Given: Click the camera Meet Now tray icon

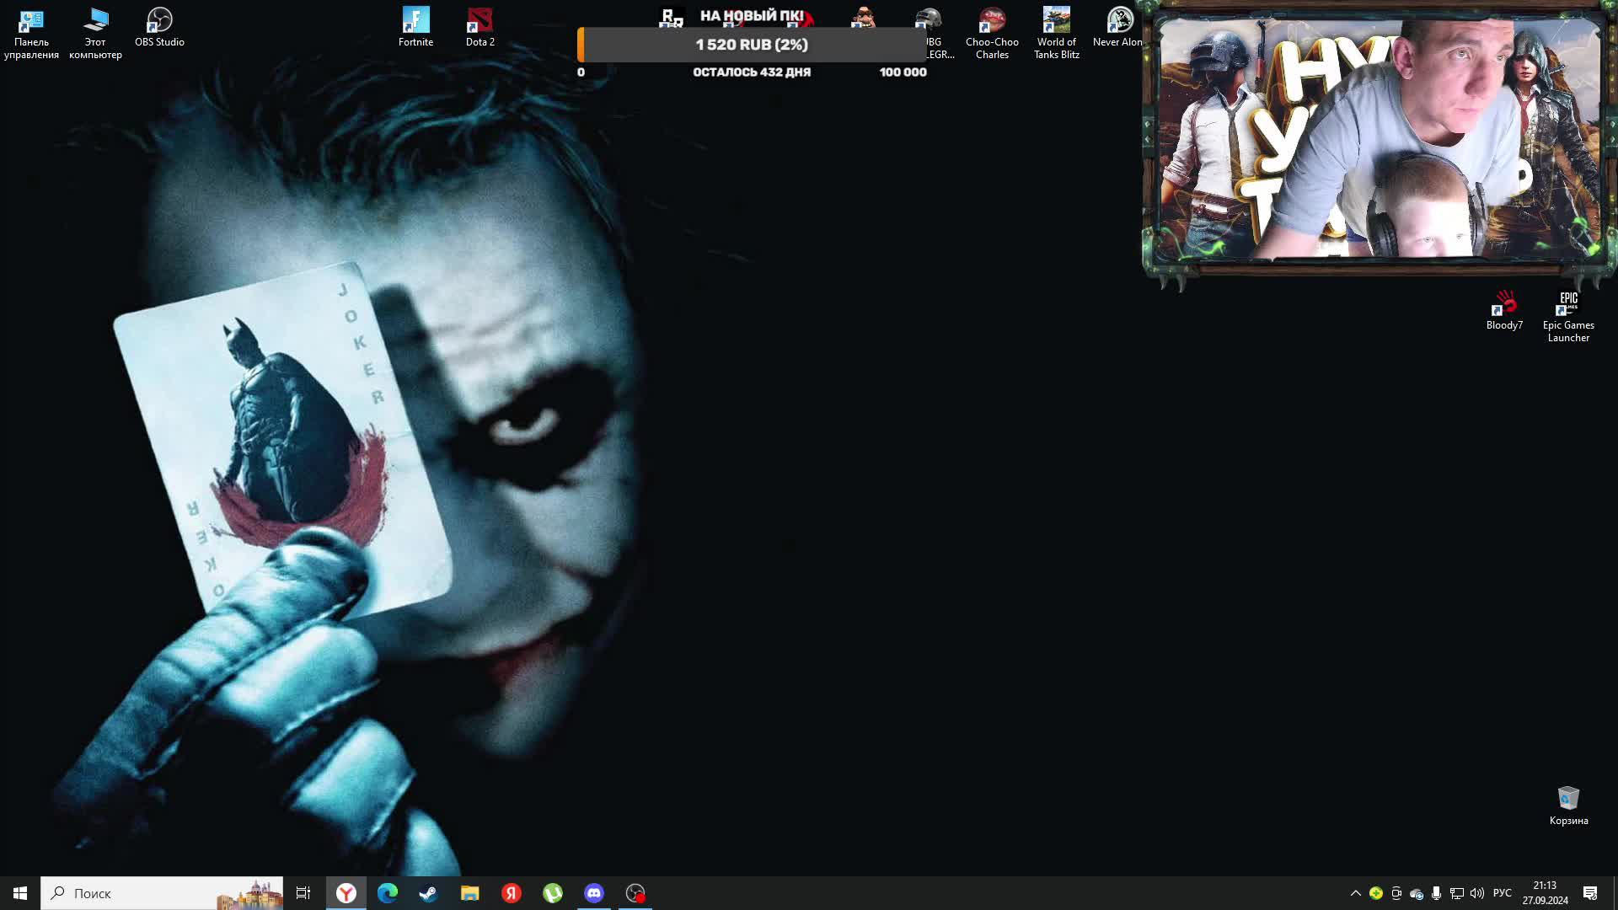Looking at the screenshot, I should (1396, 893).
